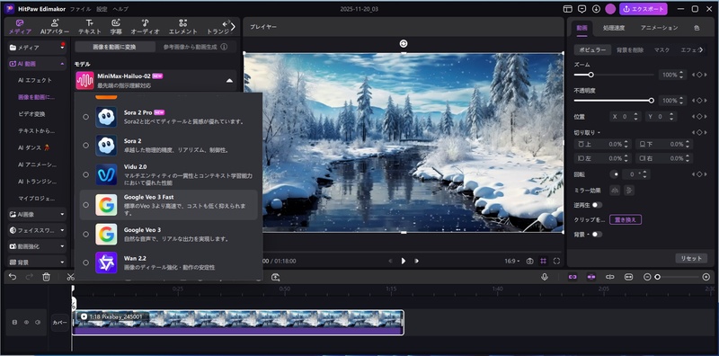719x356 pixels.
Task: Expand the 背景 sidebar section
Action: pyautogui.click(x=62, y=263)
